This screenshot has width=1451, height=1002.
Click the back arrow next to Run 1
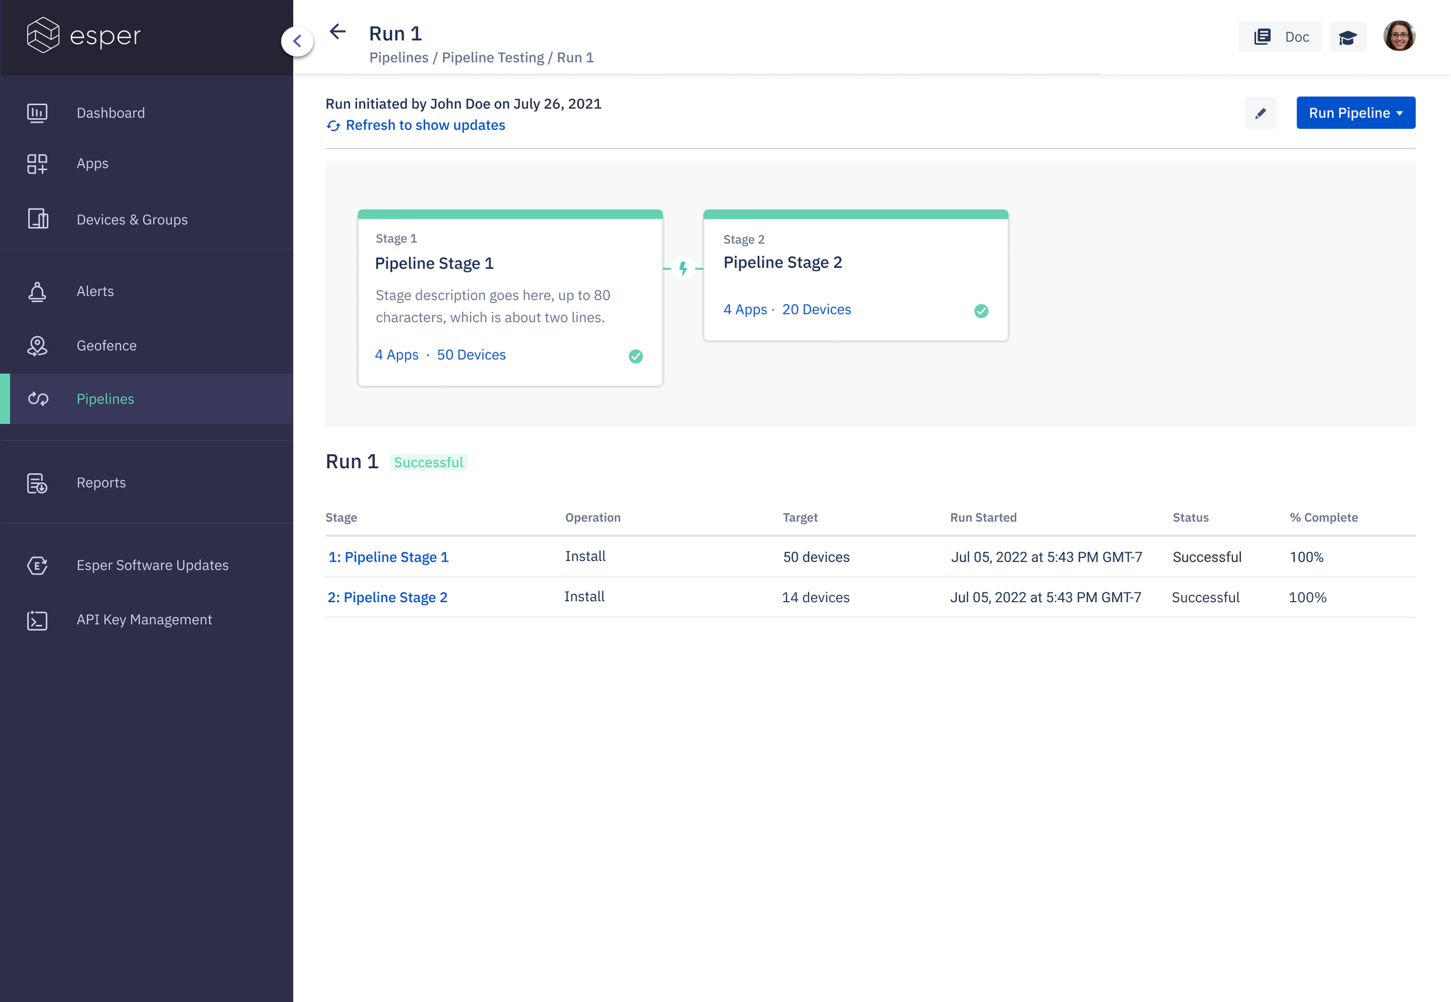338,32
